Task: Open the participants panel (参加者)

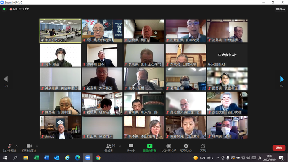Action: point(109,148)
